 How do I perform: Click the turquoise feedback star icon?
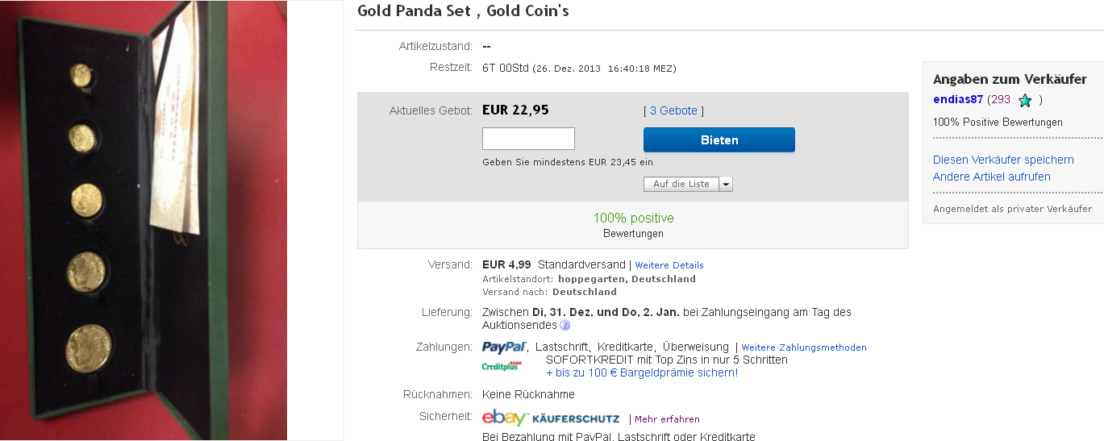pos(1025,101)
